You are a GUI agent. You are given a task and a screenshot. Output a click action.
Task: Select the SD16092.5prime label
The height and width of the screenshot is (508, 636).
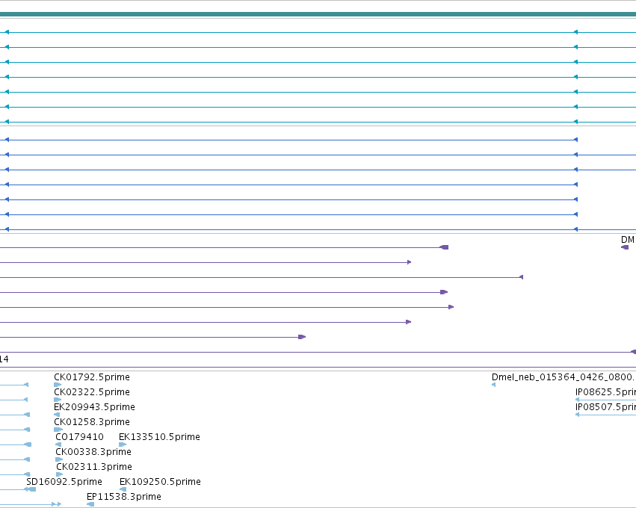64,482
